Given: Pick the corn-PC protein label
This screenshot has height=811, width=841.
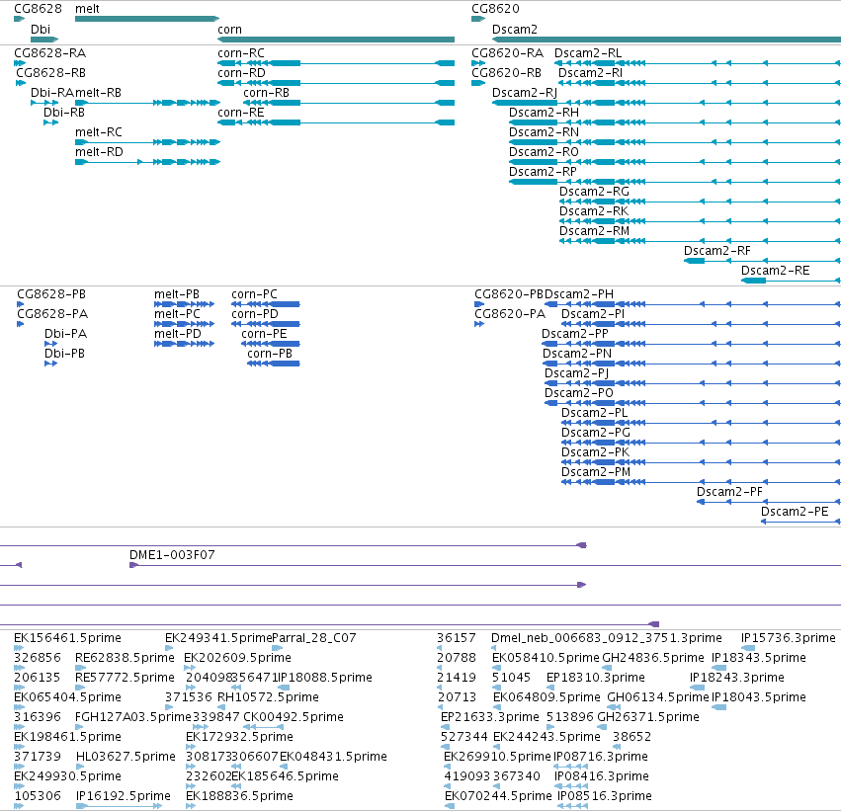Looking at the screenshot, I should pos(254,294).
